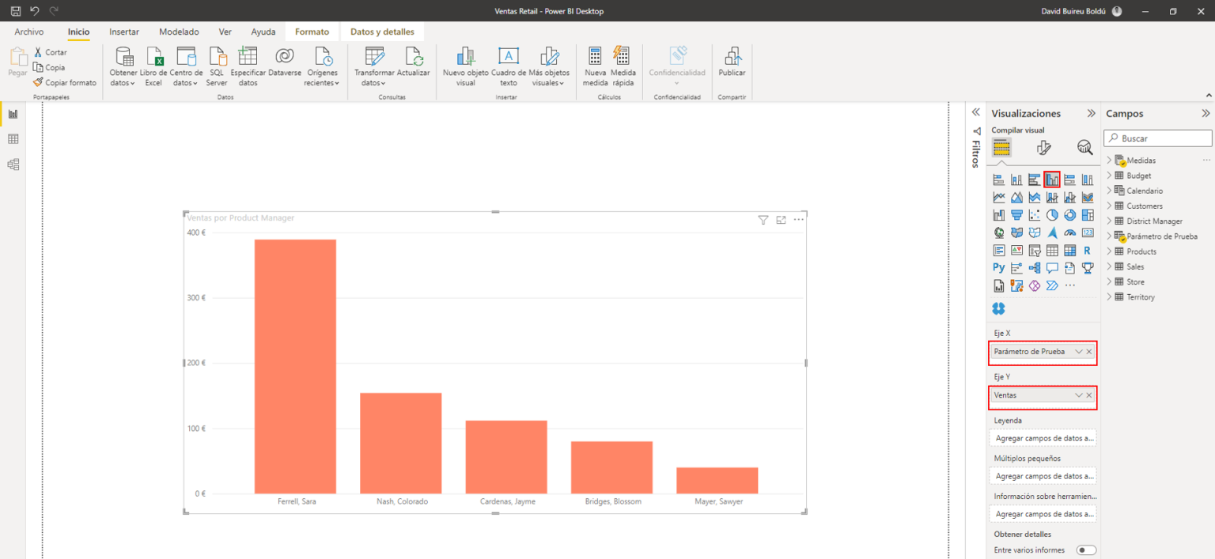Select the stacked bar chart visual
The image size is (1215, 559).
(x=999, y=179)
